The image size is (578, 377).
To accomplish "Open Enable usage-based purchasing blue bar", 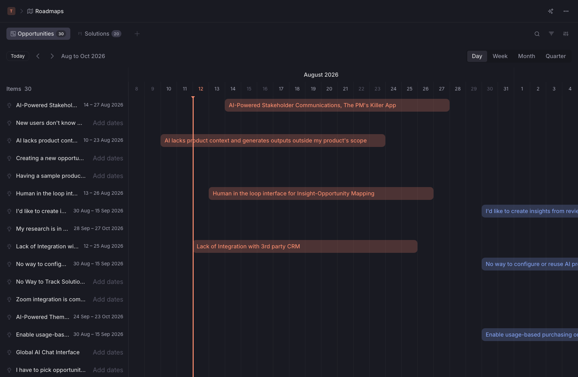I will coord(530,335).
